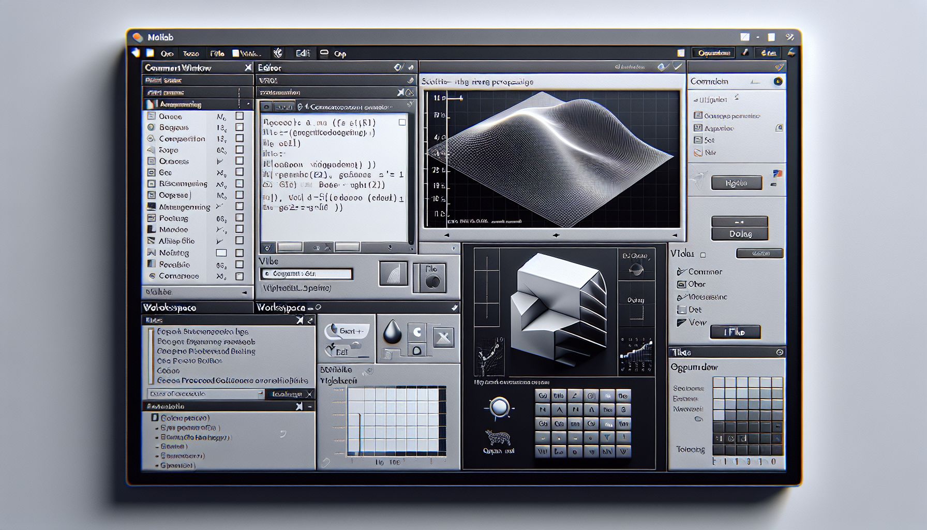Toggle the checkbox in the 'Composition' row
Screen dimensions: 927x530
240,138
